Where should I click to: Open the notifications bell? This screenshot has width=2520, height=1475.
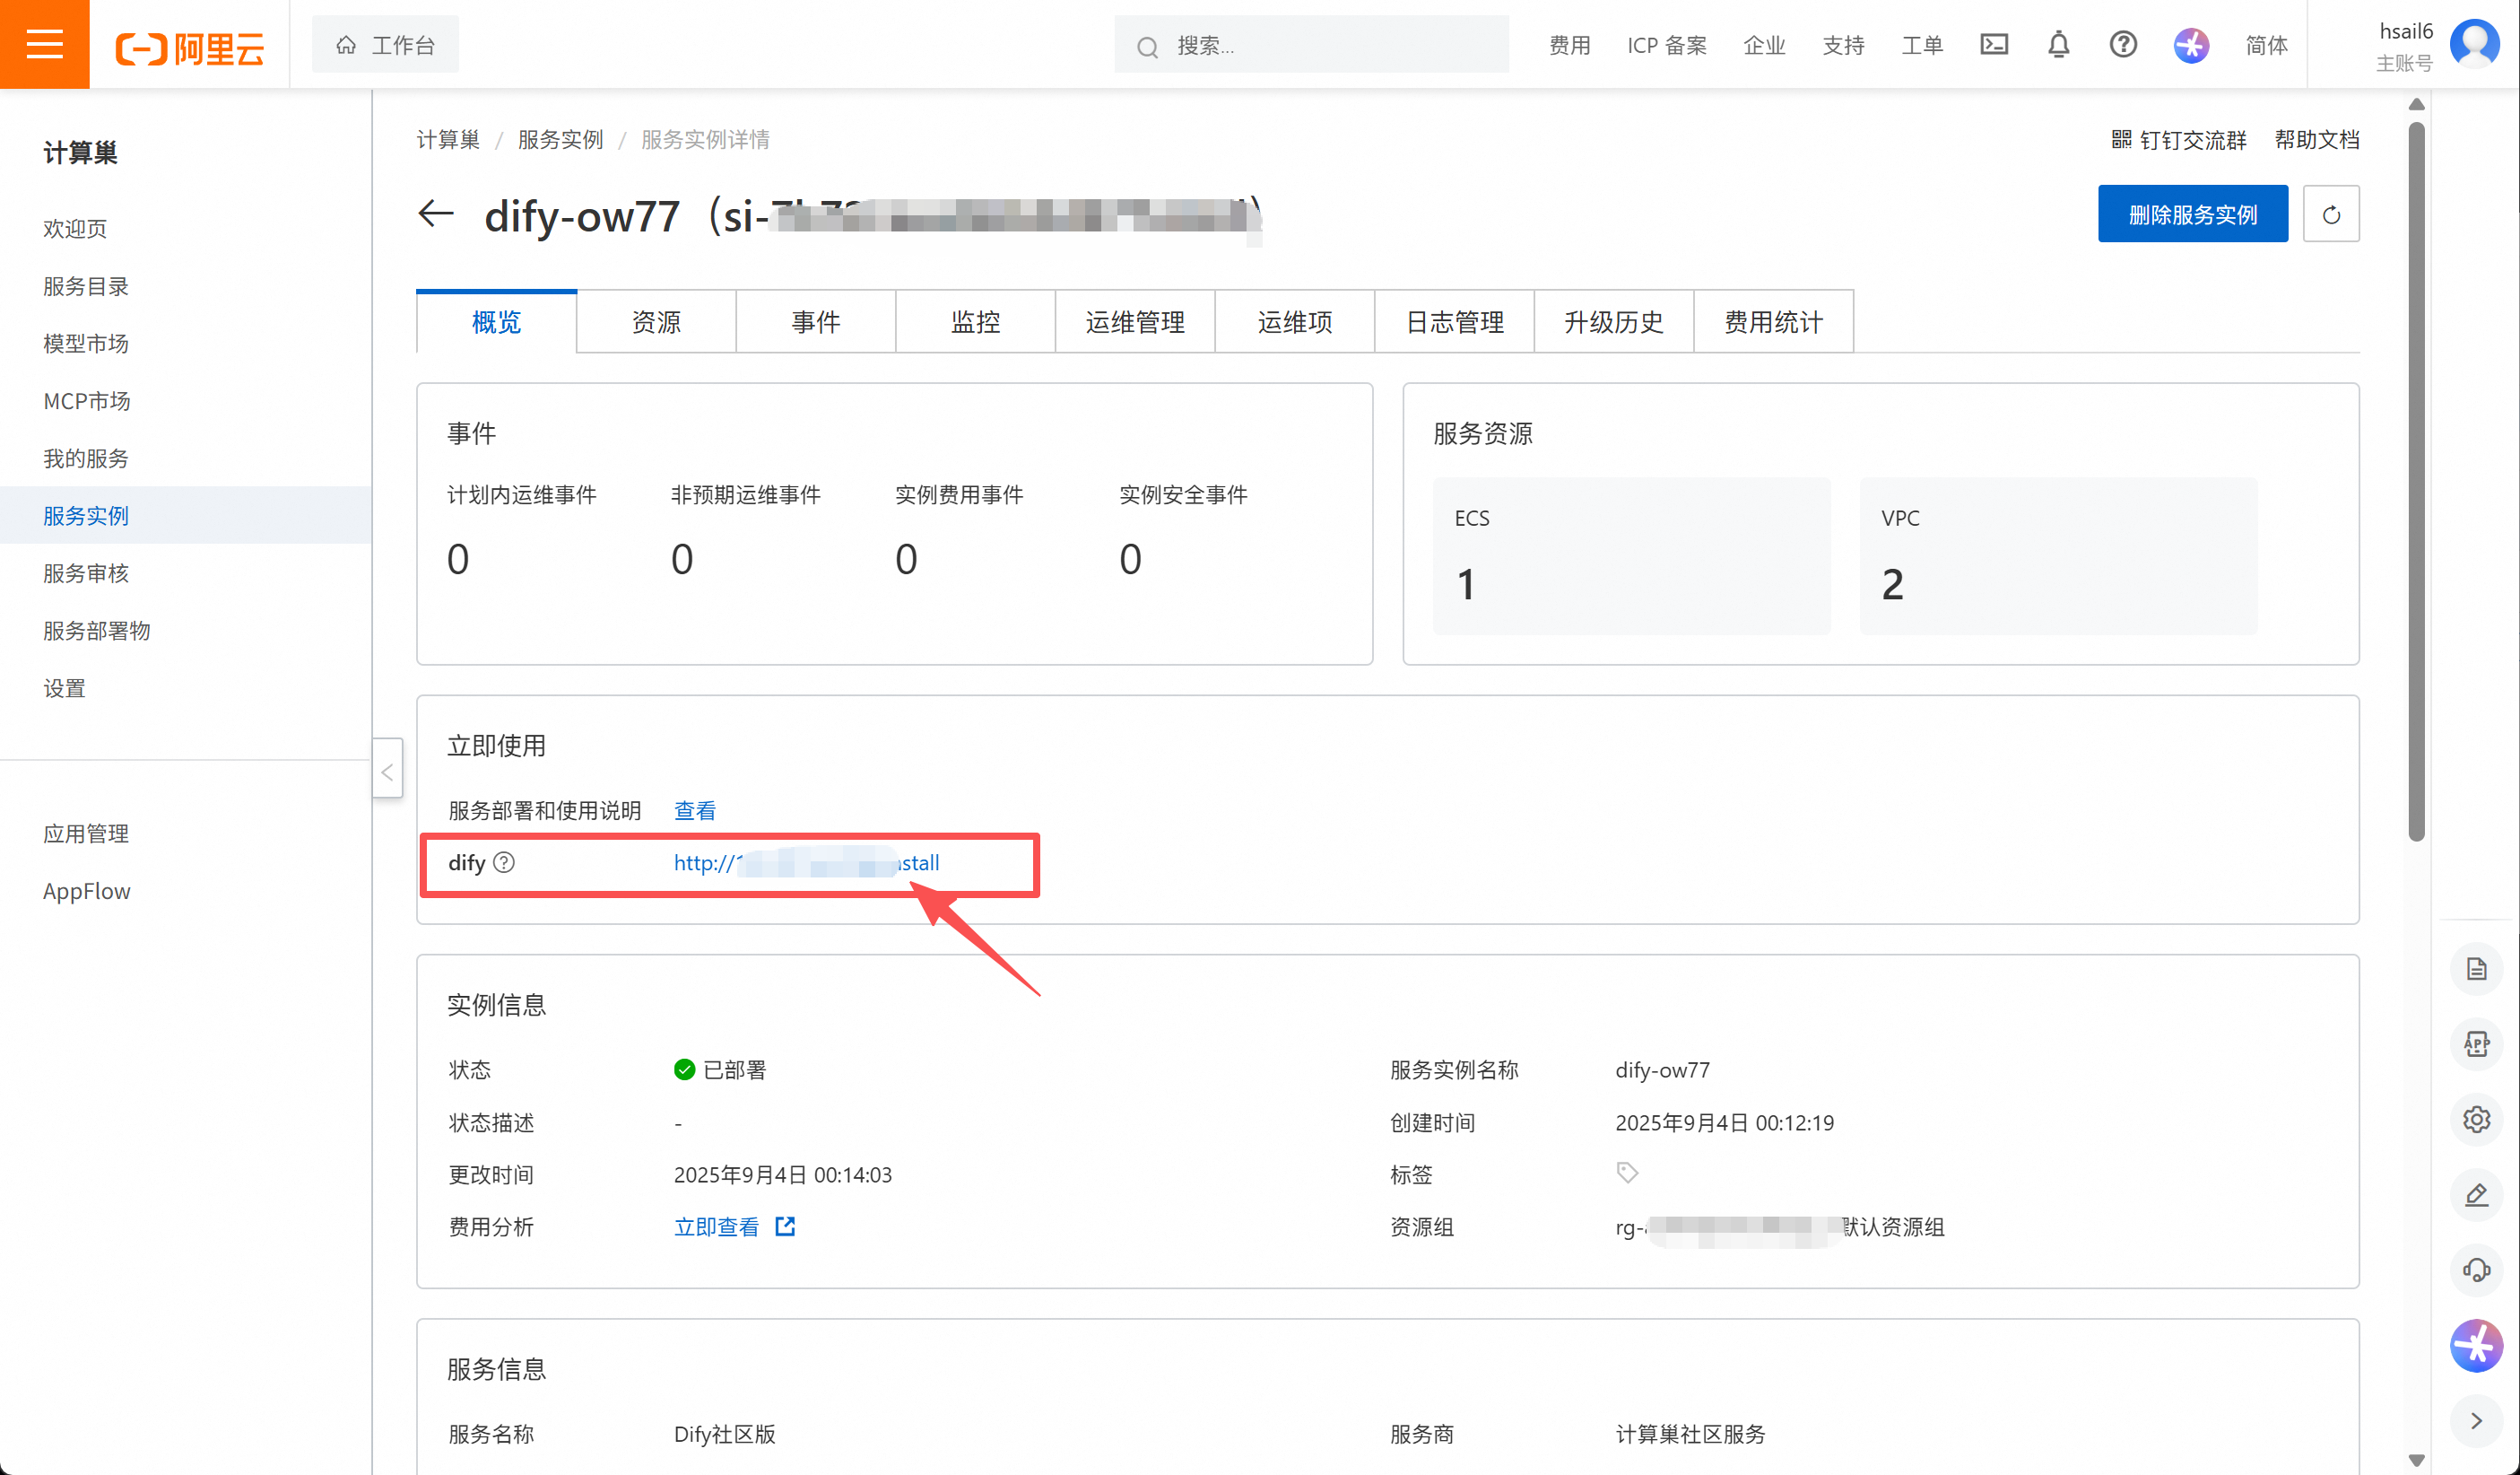[2058, 45]
